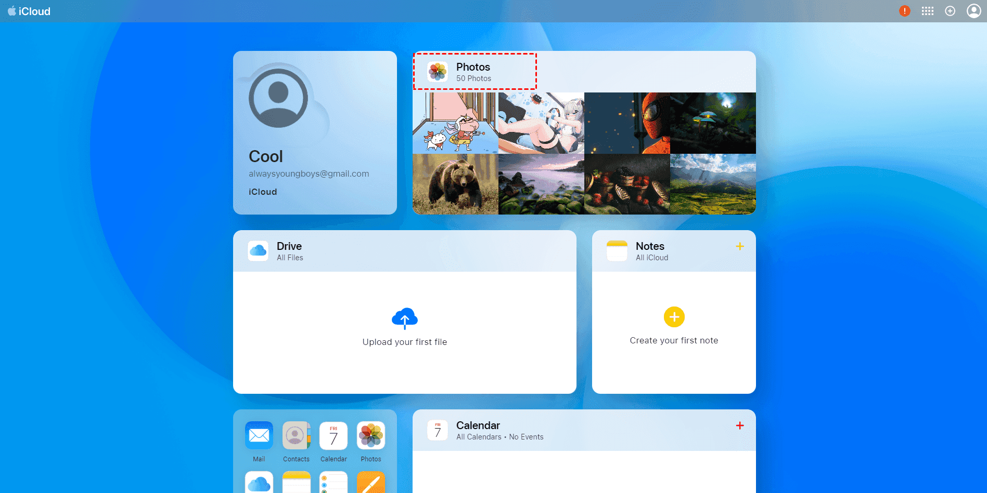The height and width of the screenshot is (493, 987).
Task: Open the iCloud Drive icon in the apps grid
Action: coord(259,482)
